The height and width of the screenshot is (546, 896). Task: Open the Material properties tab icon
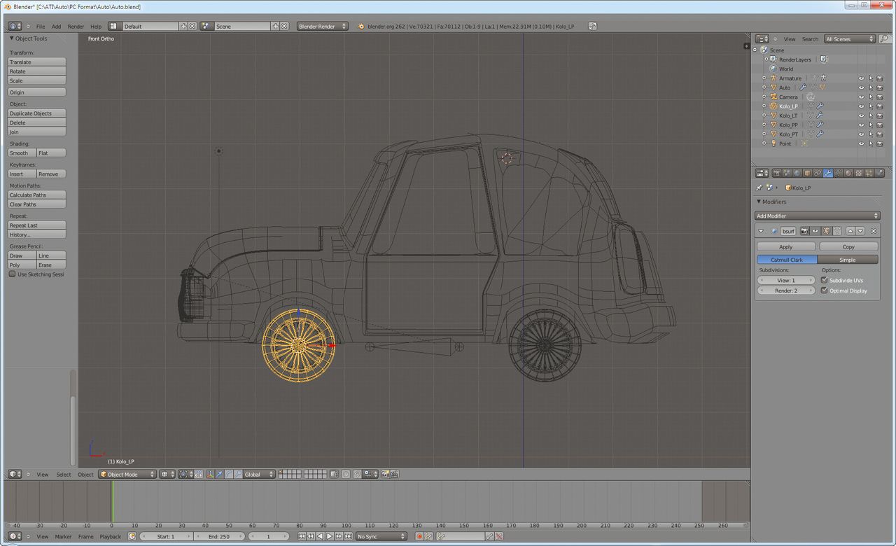point(848,173)
